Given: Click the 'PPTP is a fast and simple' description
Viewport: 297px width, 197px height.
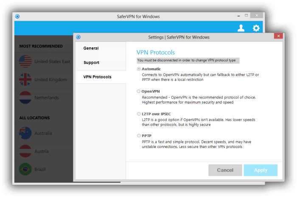Looking at the screenshot, I should (x=196, y=144).
